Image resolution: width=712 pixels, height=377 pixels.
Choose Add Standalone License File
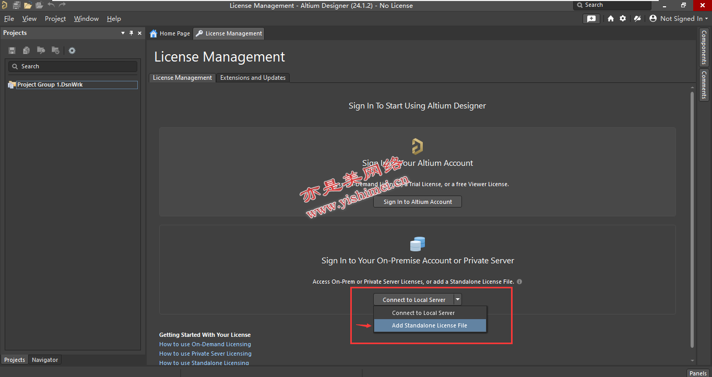pos(430,325)
